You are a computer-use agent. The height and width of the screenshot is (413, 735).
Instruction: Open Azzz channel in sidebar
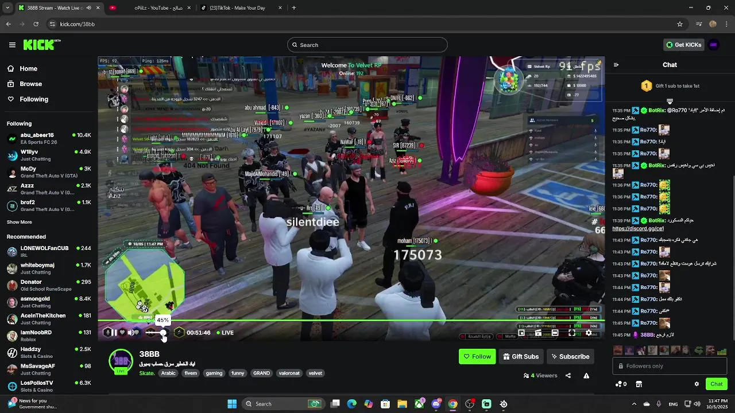[x=48, y=189]
